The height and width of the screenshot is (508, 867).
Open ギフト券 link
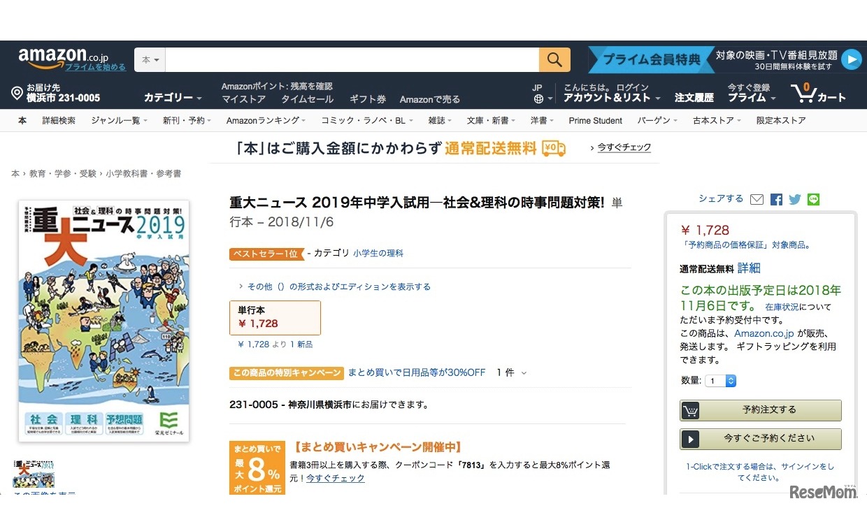click(368, 99)
